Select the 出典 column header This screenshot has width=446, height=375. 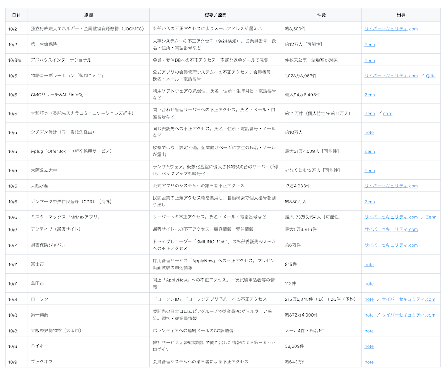coord(401,15)
